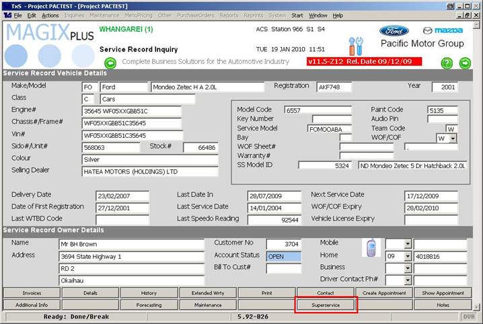Open the Mobile prefix dropdown
The width and height of the screenshot is (483, 324).
point(408,243)
